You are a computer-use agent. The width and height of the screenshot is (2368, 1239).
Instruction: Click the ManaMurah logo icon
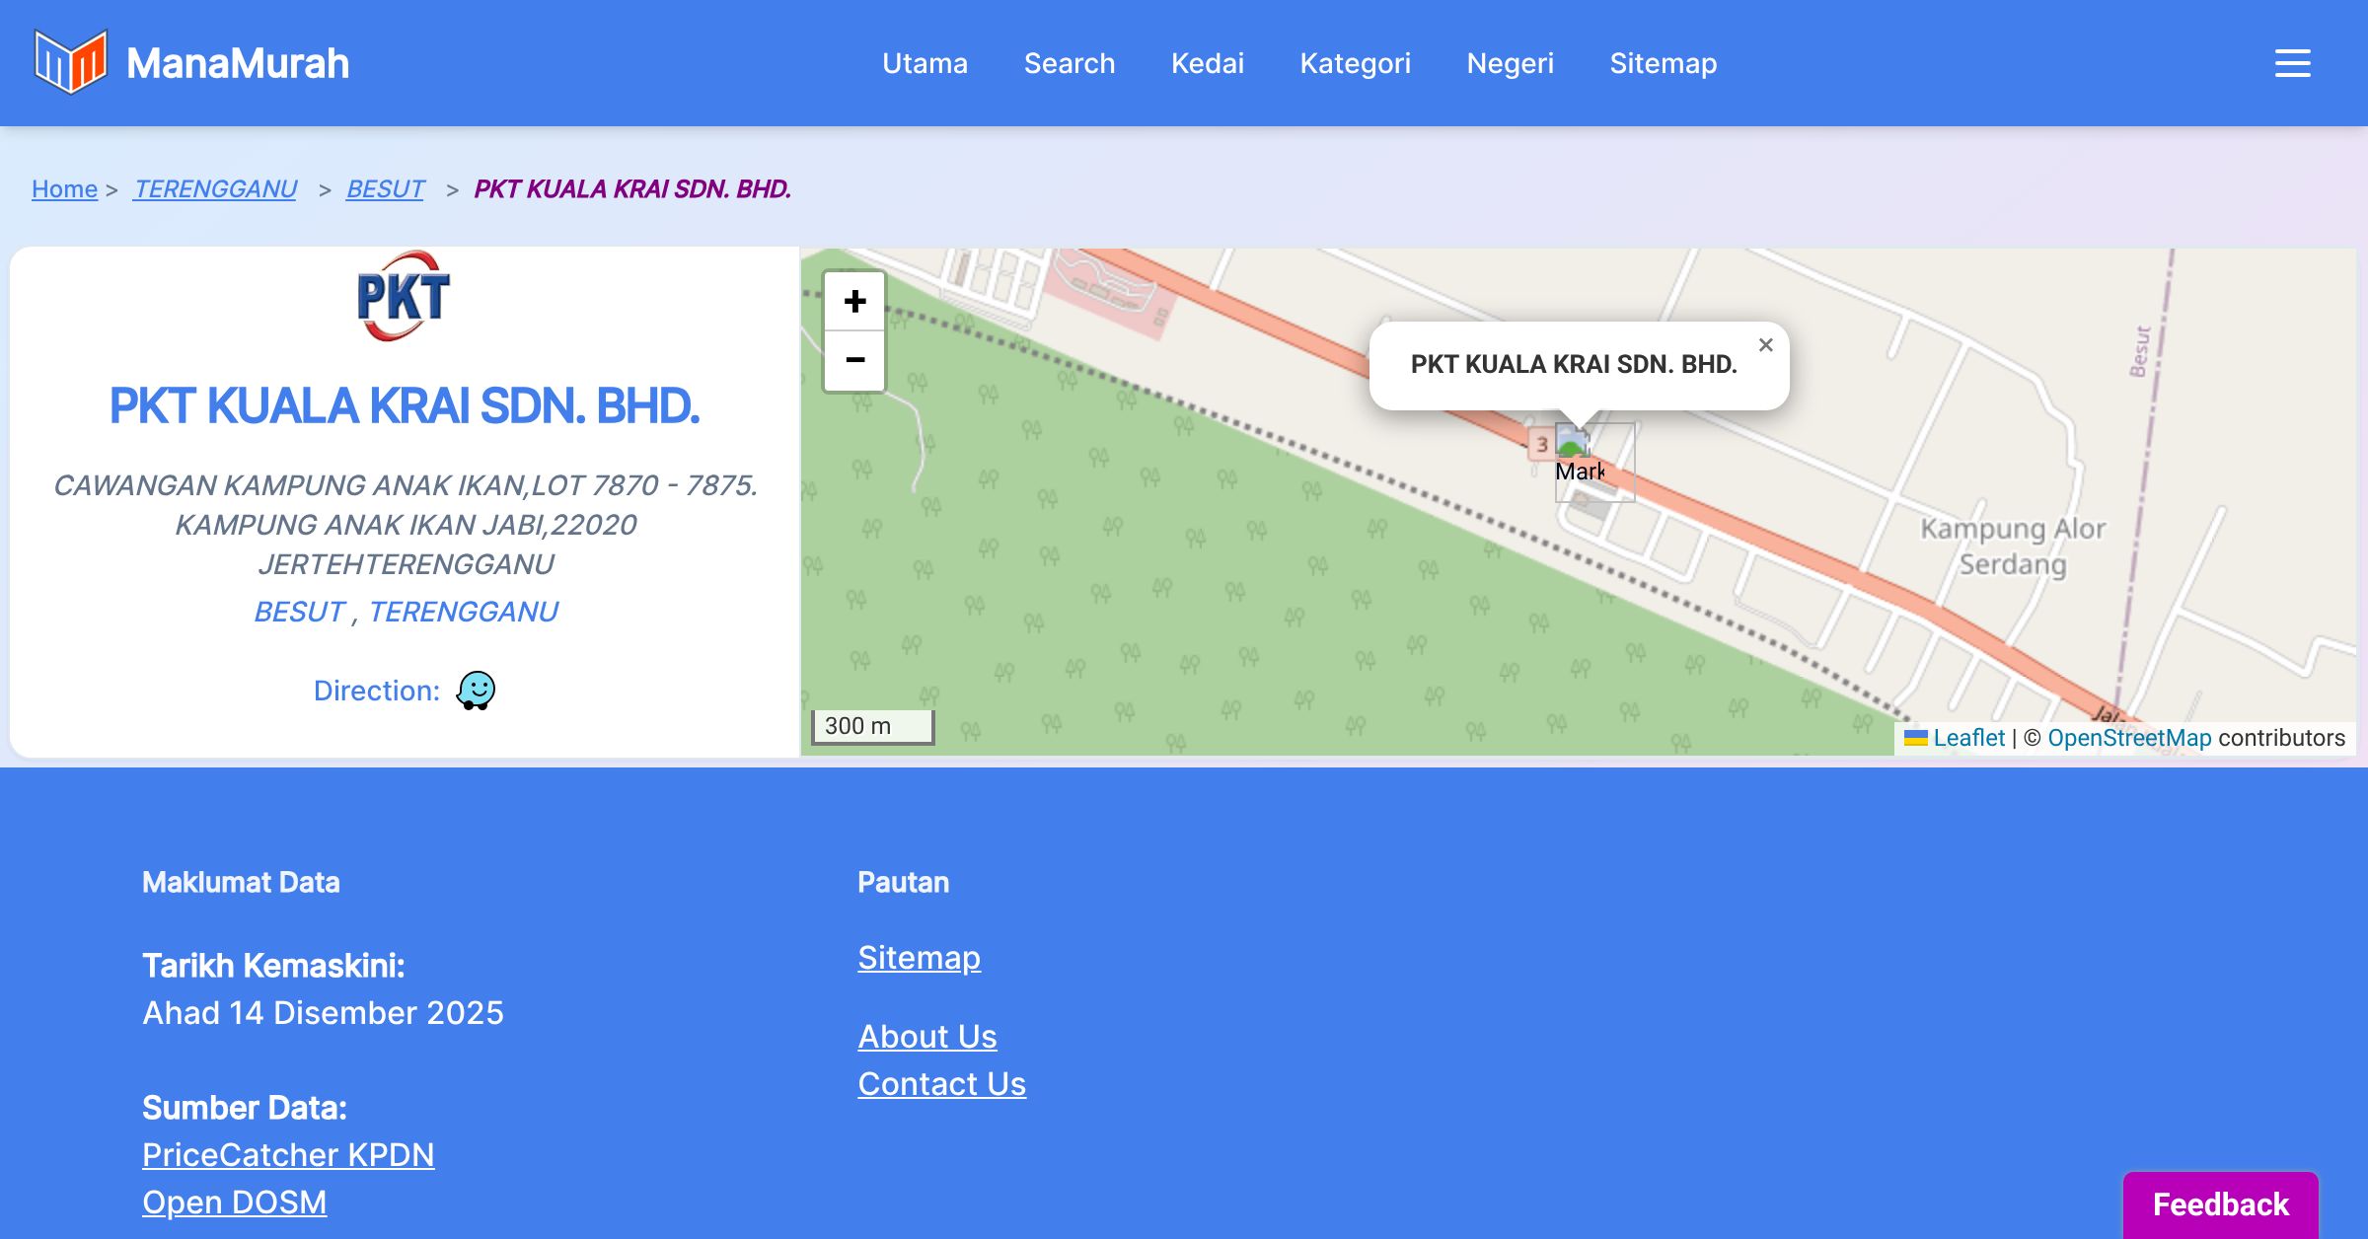70,62
